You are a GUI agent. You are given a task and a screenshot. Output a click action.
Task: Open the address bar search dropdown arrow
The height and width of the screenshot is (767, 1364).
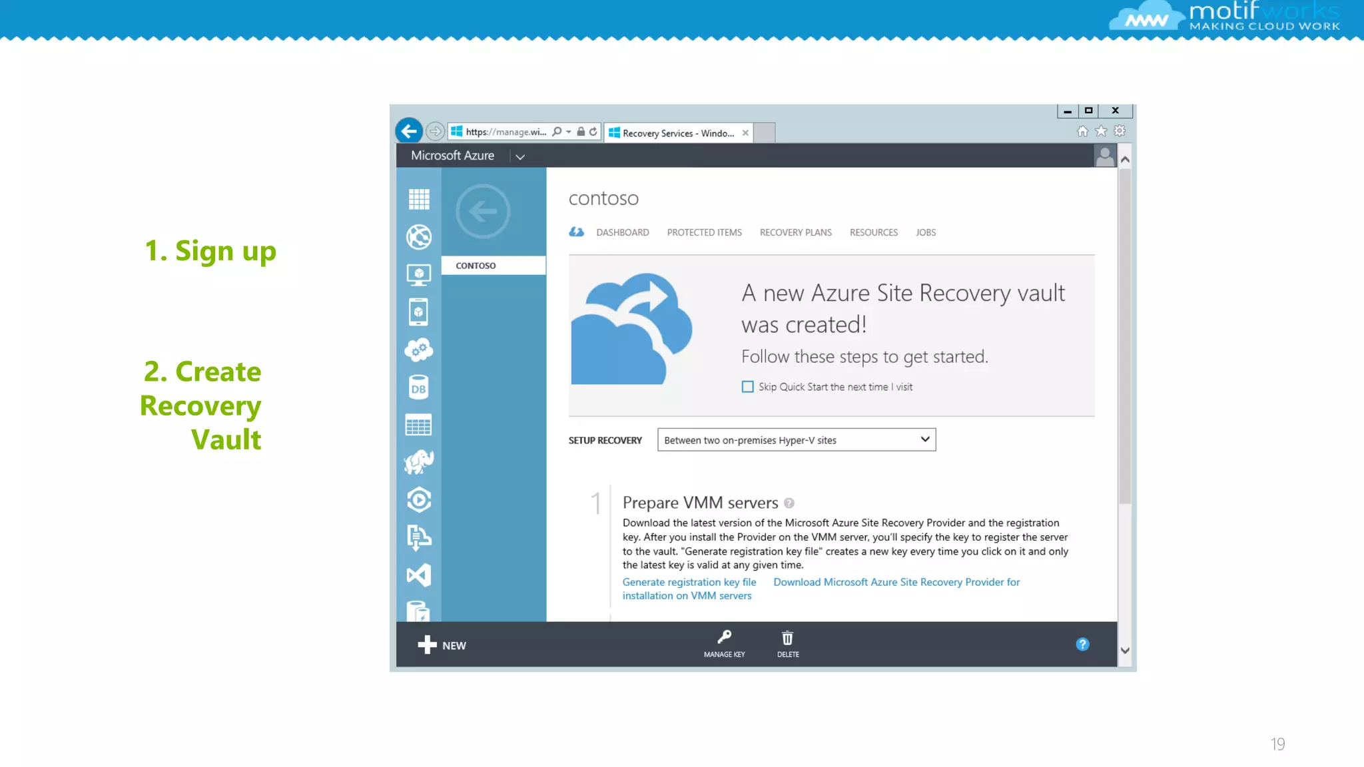[569, 132]
